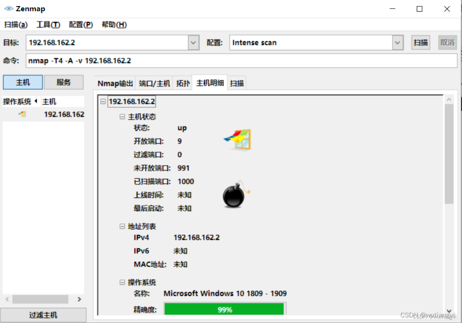Click the 99% 精确度 progress bar

[225, 310]
